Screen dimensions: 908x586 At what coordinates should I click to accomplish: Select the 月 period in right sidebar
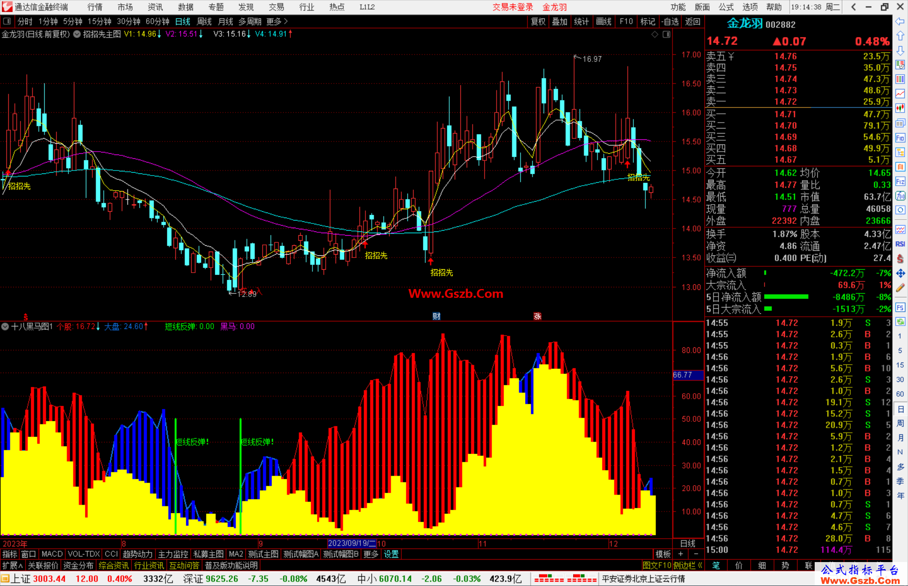[900, 438]
